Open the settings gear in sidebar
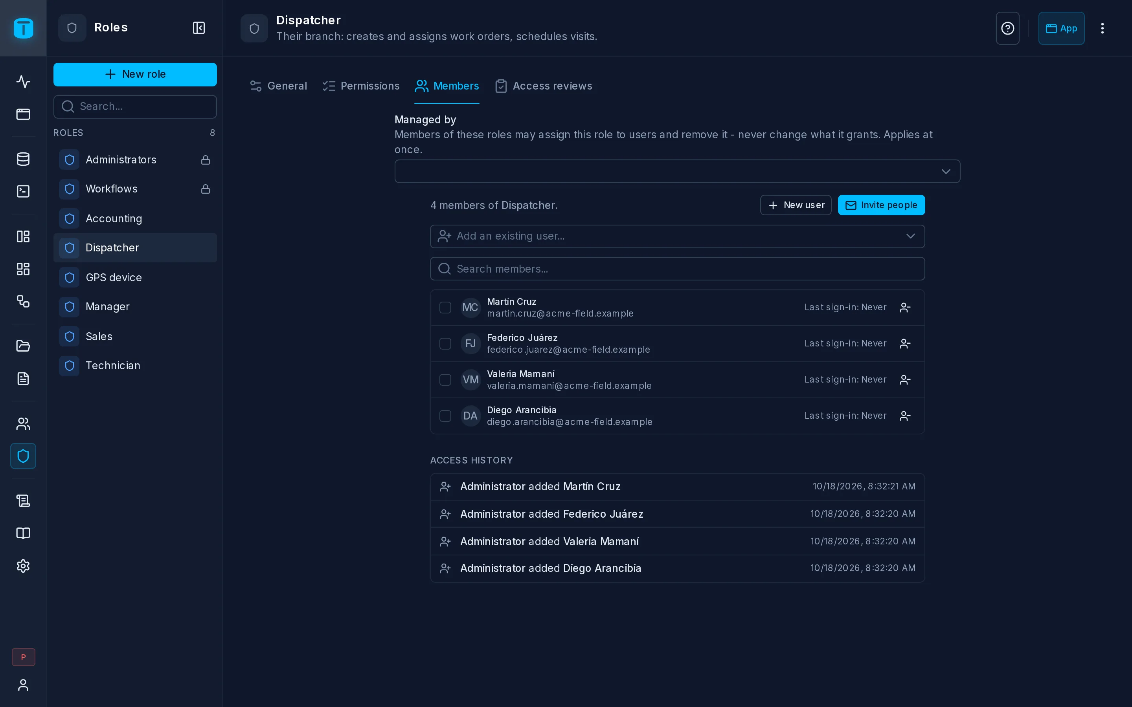 23,566
